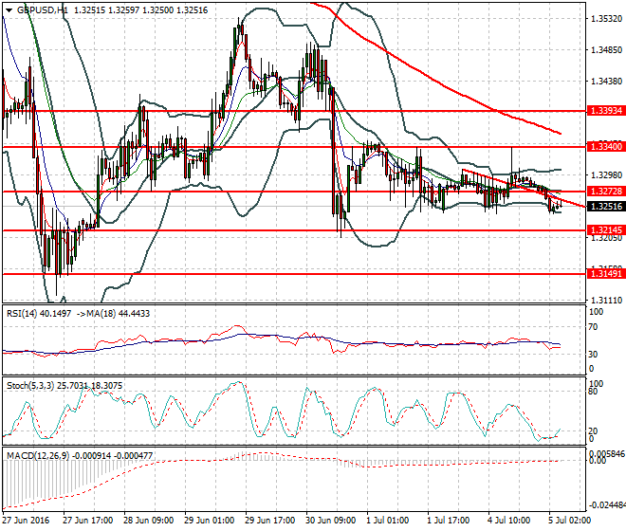Click the MACD scale value -0.024484
Image resolution: width=626 pixels, height=531 pixels.
tap(607, 505)
